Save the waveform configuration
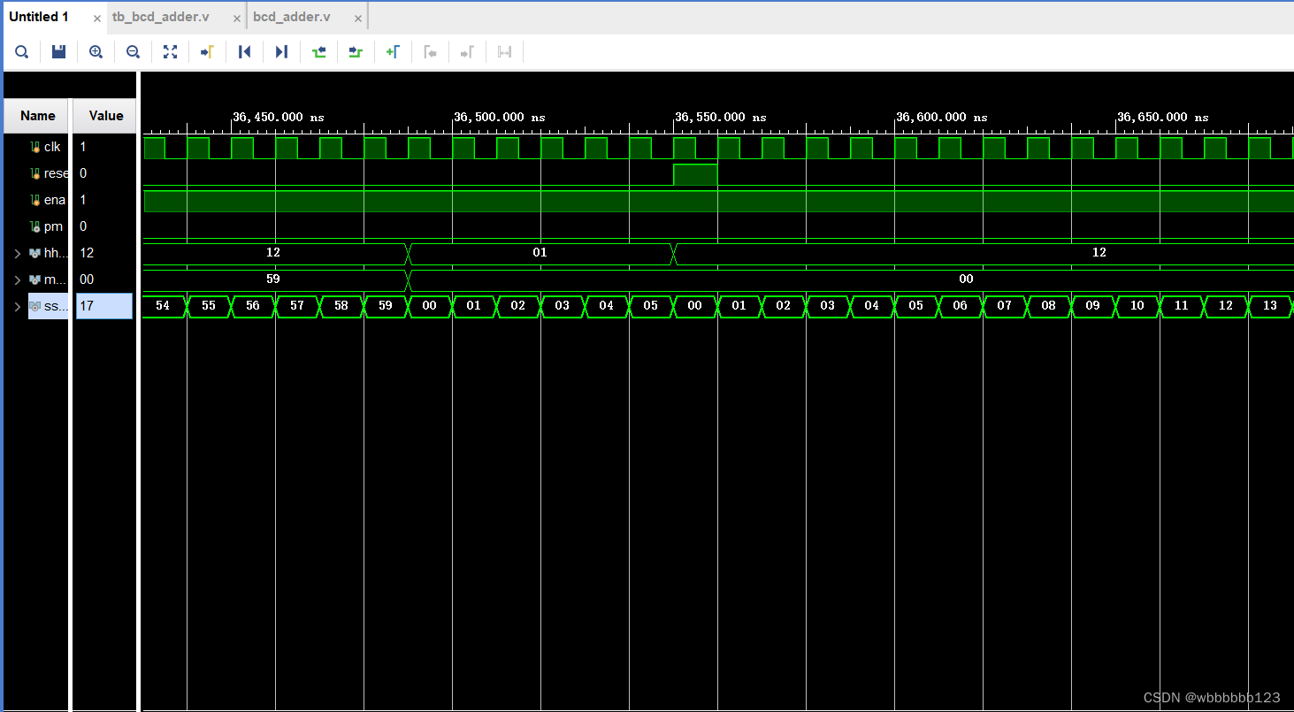The image size is (1294, 712). click(58, 52)
